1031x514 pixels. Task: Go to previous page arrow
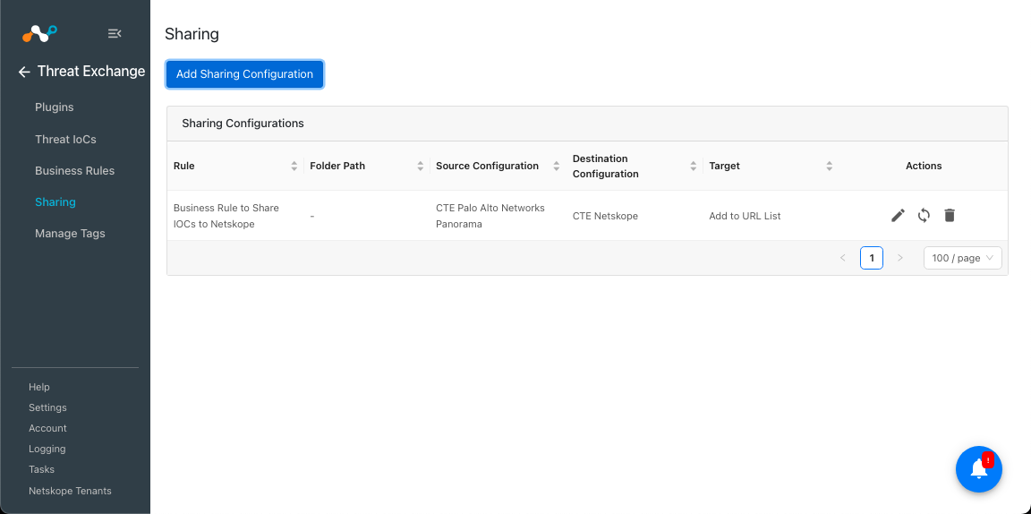click(x=843, y=258)
